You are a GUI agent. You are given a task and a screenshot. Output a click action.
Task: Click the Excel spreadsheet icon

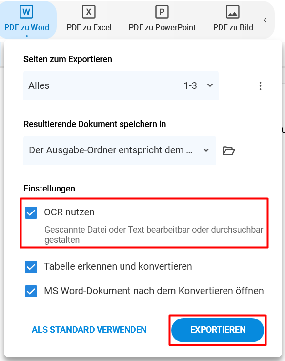(89, 12)
